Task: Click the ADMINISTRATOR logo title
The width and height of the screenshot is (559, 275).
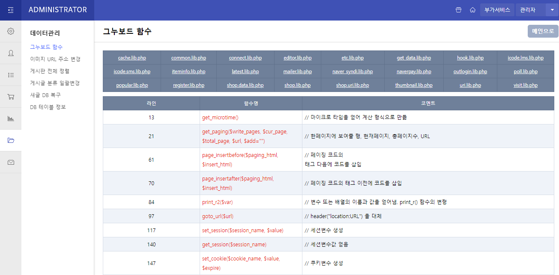Action: point(58,10)
